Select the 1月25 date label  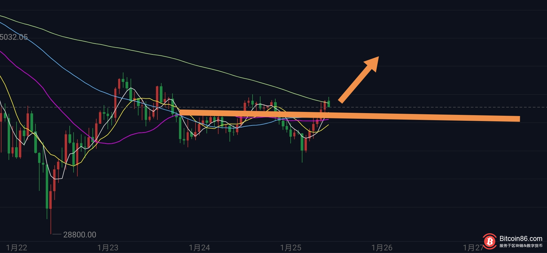pyautogui.click(x=291, y=248)
